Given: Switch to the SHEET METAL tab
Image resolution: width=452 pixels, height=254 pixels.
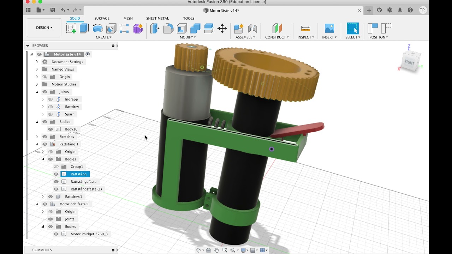Looking at the screenshot, I should click(x=157, y=18).
